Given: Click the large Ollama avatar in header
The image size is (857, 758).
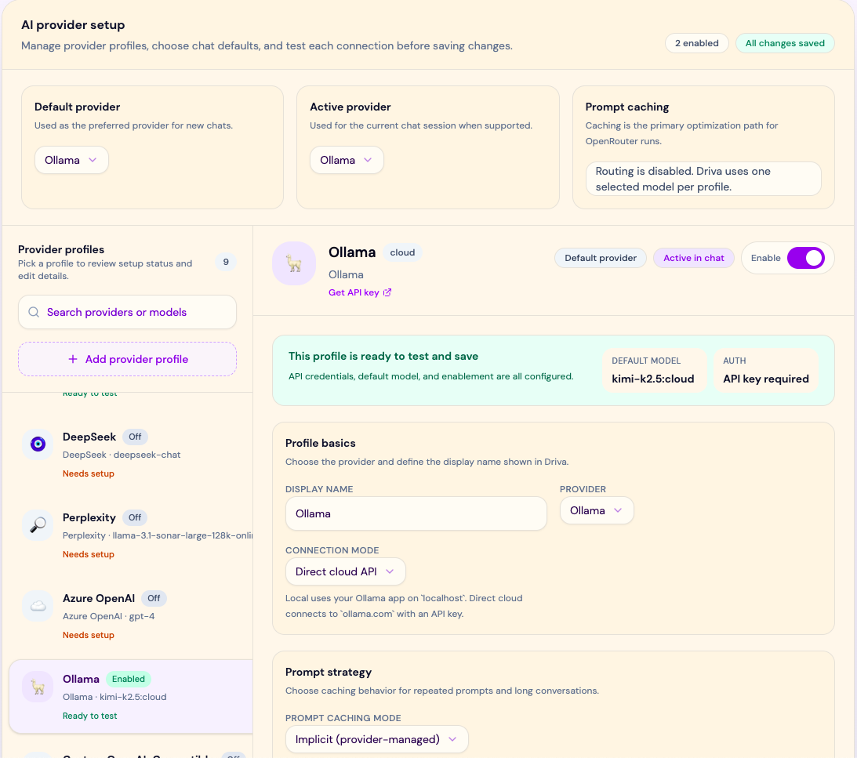Looking at the screenshot, I should pos(294,263).
